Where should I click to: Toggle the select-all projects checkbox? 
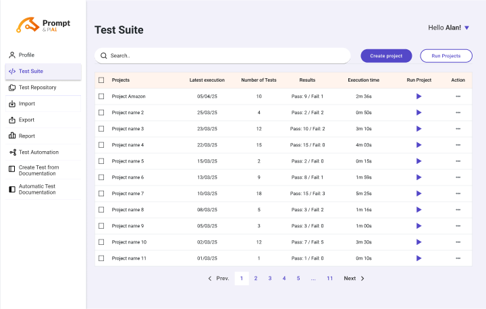pos(101,80)
